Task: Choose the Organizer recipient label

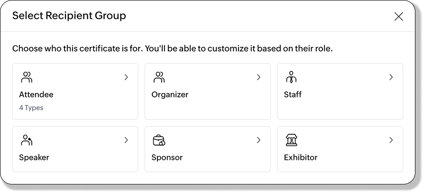Action: coord(170,95)
